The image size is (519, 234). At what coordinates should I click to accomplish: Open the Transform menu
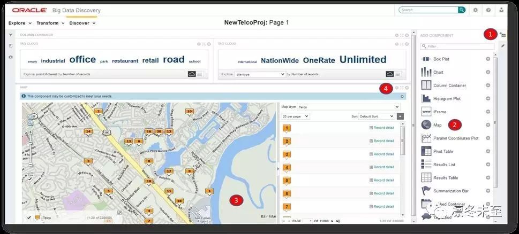pos(50,23)
